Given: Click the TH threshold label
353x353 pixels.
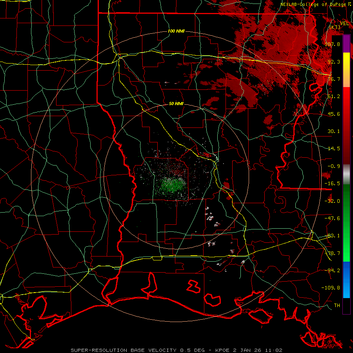Looking at the screenshot, I should point(337,306).
